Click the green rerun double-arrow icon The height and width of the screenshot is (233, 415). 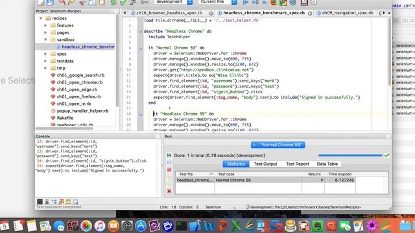click(169, 155)
